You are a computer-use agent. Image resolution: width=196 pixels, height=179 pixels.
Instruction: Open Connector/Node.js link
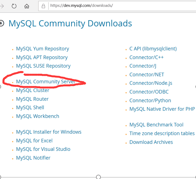pyautogui.click(x=151, y=83)
